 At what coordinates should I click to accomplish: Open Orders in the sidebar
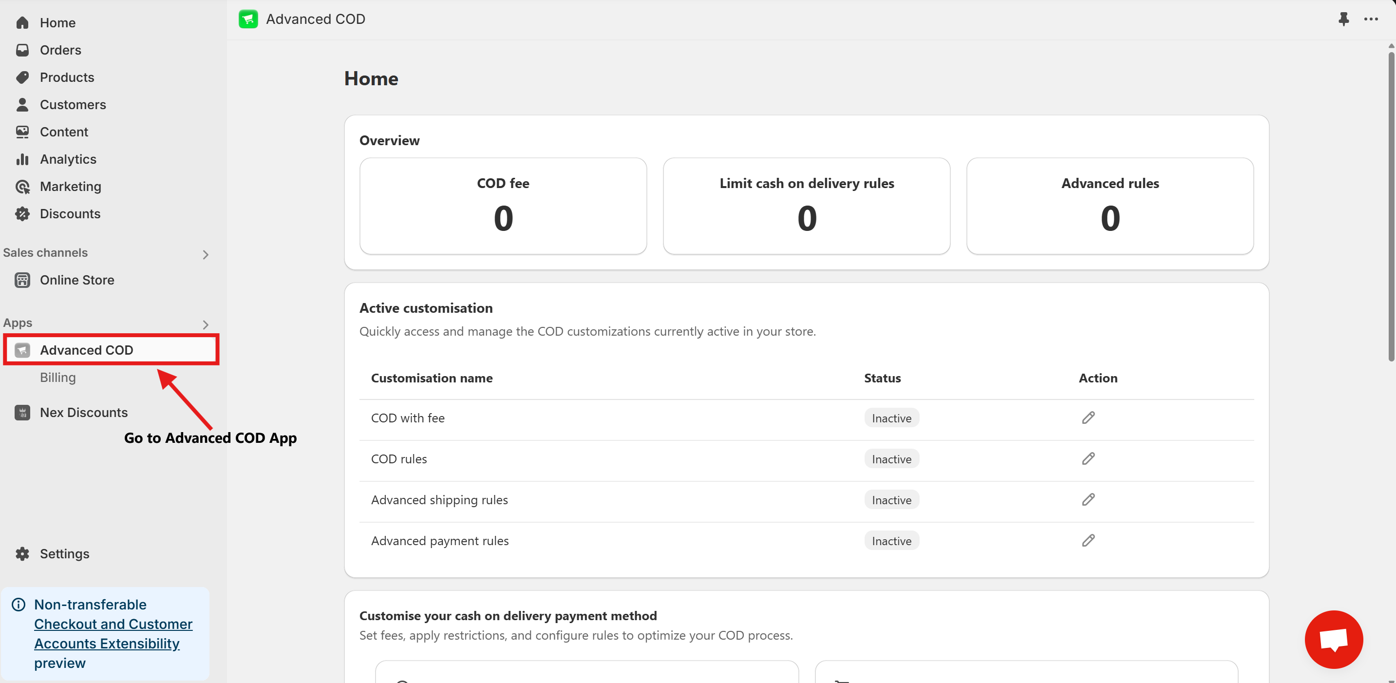click(59, 50)
